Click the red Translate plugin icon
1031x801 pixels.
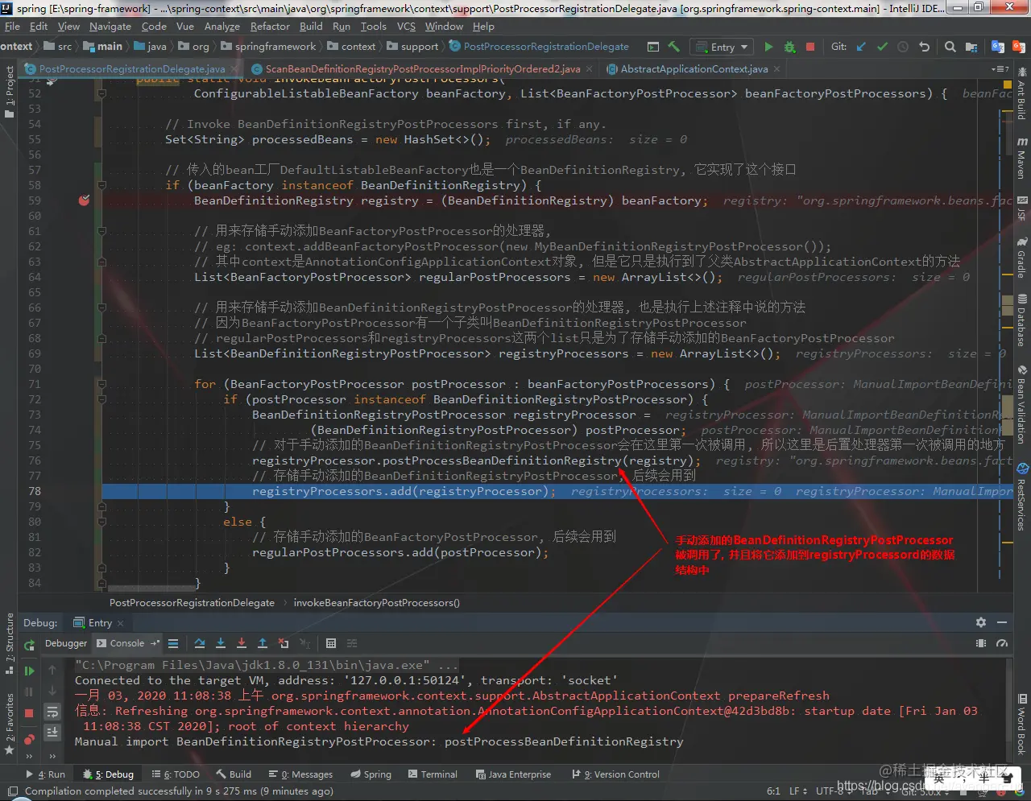click(1017, 47)
